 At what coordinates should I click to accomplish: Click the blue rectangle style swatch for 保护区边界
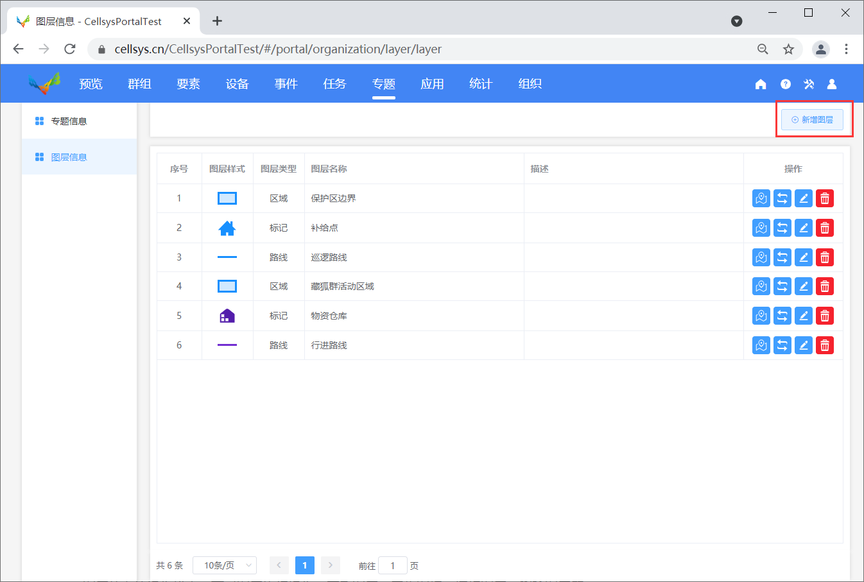[x=227, y=198]
